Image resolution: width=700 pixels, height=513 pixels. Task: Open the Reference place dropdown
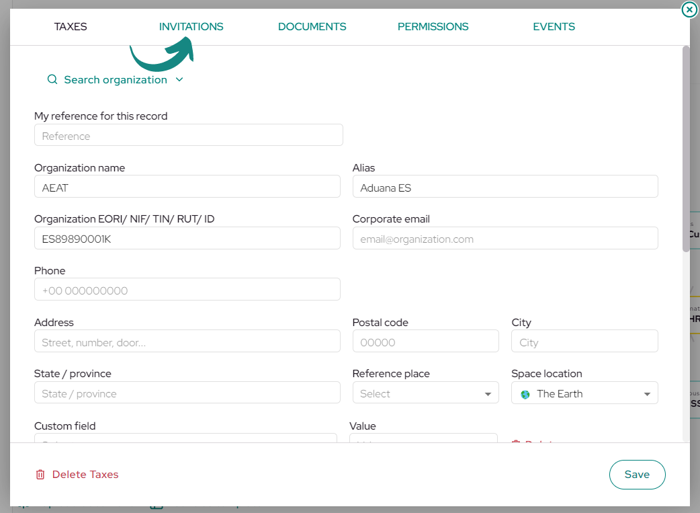coord(425,393)
